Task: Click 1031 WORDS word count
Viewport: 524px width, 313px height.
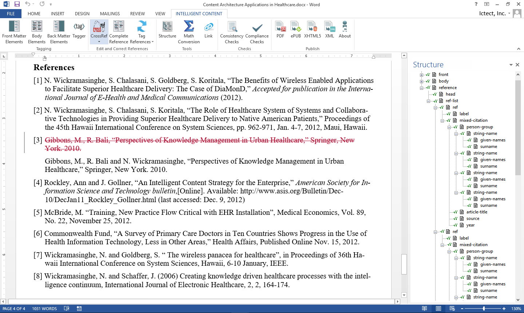Action: tap(44, 309)
